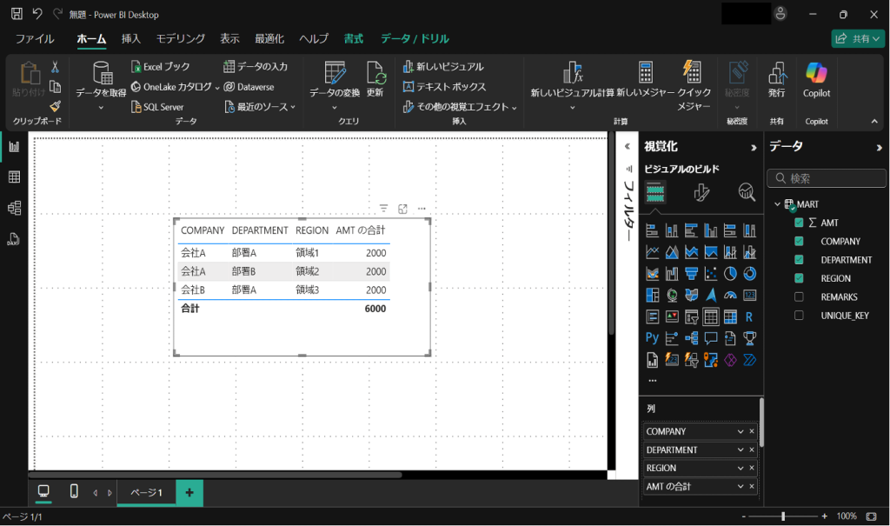Open the 共有 (Share) dropdown
The image size is (890, 526).
(x=858, y=38)
